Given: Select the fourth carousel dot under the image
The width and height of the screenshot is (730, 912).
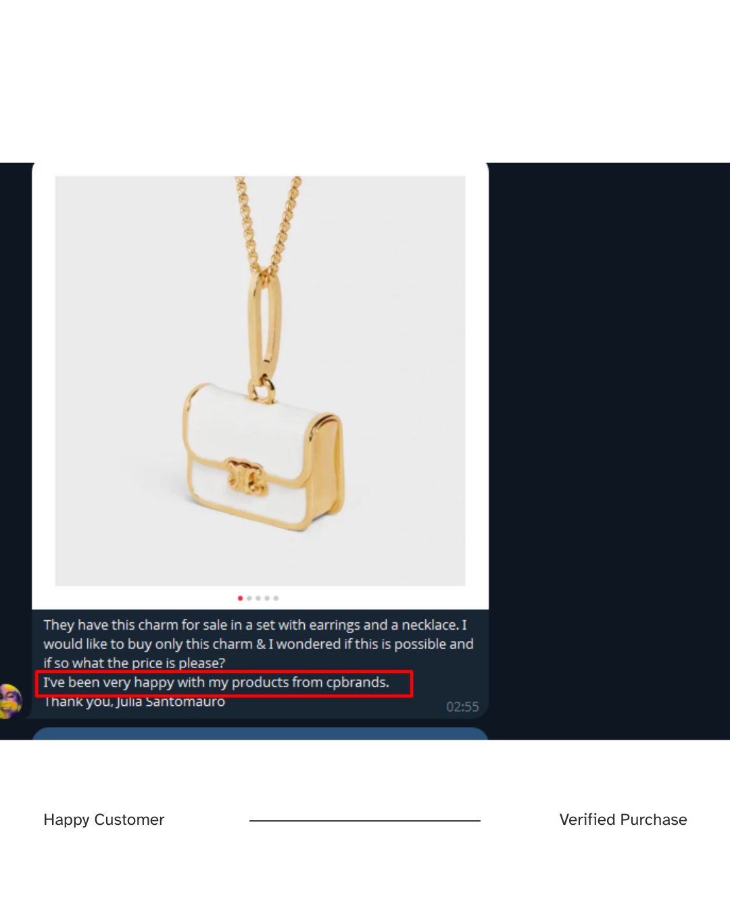Looking at the screenshot, I should pos(267,598).
